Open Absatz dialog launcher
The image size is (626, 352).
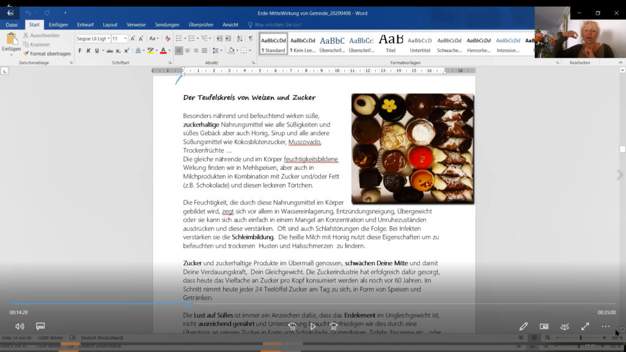254,63
